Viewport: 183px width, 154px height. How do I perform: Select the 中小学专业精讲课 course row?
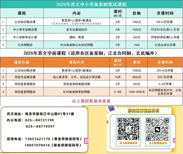tap(91, 29)
